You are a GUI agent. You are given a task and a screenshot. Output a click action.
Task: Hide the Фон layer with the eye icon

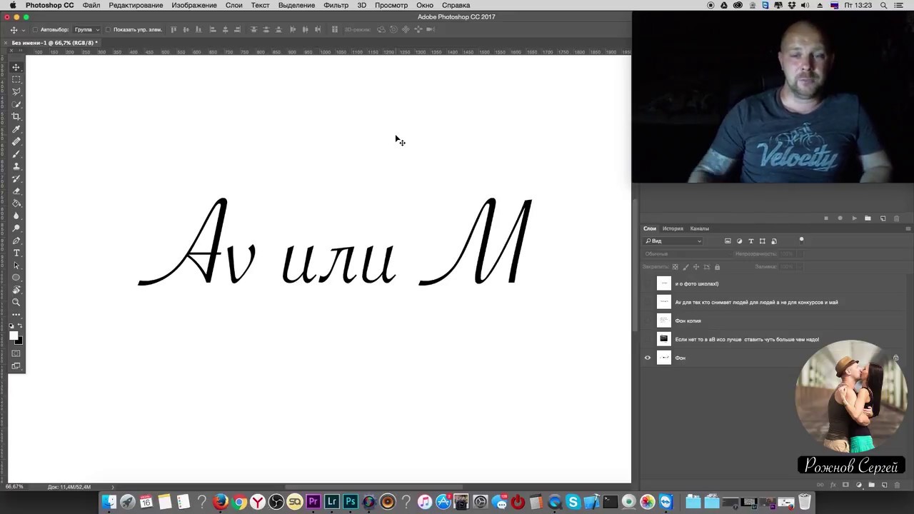[648, 358]
